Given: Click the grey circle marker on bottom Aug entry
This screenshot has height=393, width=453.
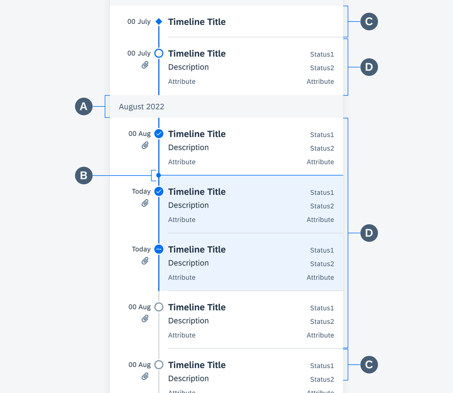Looking at the screenshot, I should tap(159, 365).
